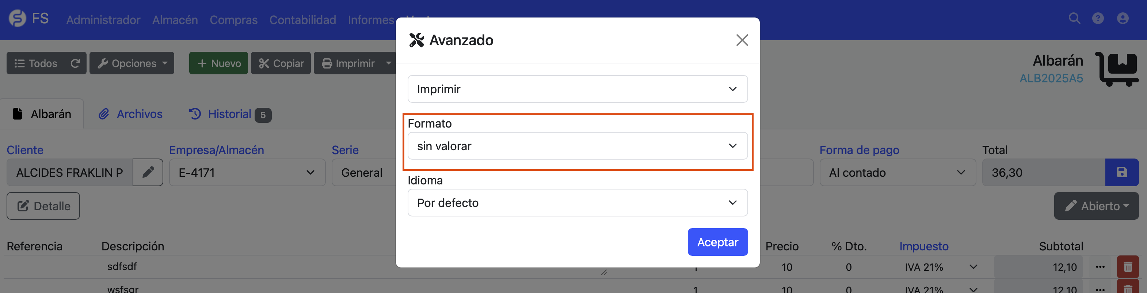Viewport: 1147px width, 293px height.
Task: Switch to the Archivos tab
Action: (130, 114)
